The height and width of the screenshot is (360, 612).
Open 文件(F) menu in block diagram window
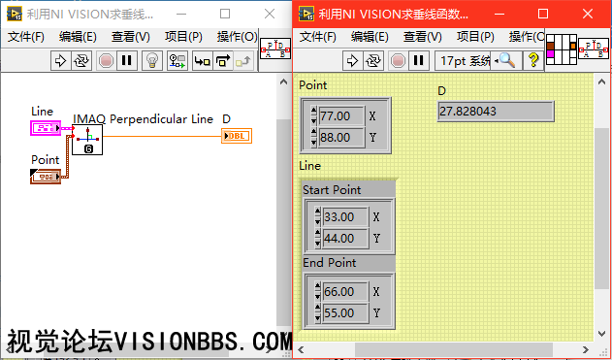(26, 37)
